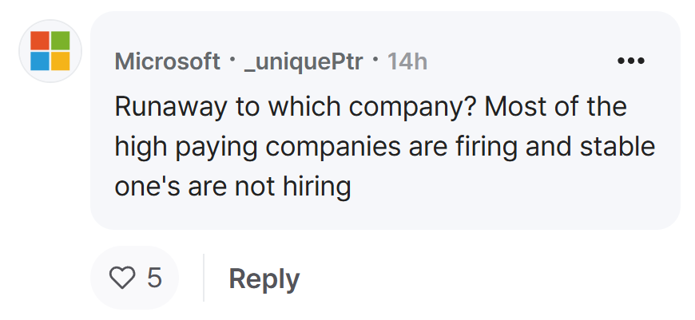Click the word 'hiring' ending the comment

point(317,187)
